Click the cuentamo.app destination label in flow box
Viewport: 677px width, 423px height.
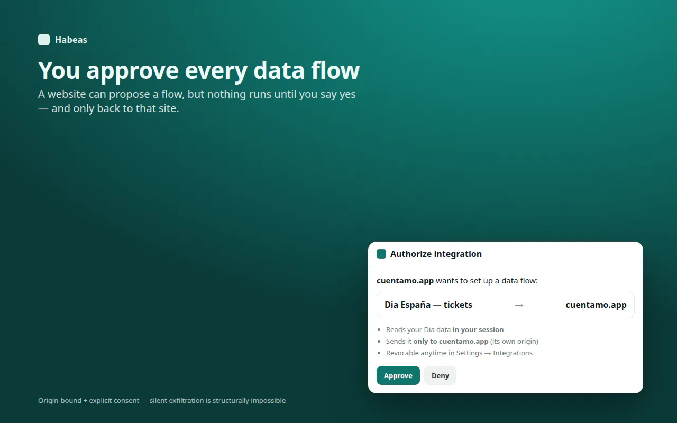[x=596, y=305]
